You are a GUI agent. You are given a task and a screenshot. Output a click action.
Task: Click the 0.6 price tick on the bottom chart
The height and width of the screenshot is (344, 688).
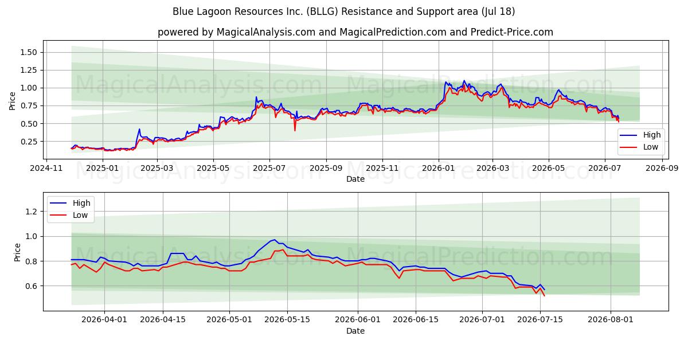click(x=32, y=286)
